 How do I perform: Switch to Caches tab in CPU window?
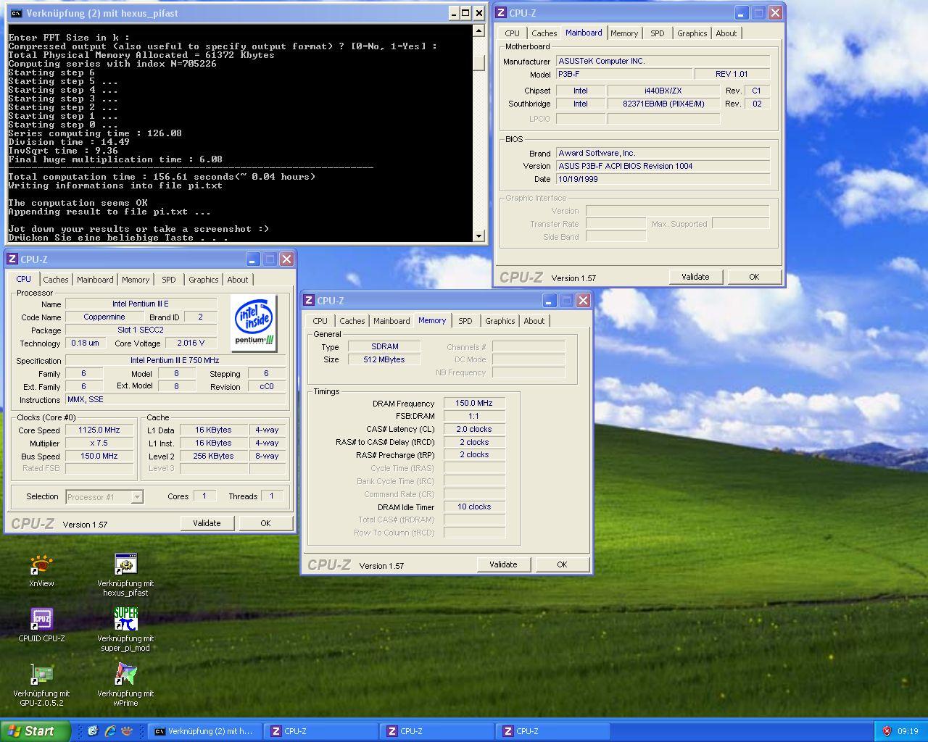56,280
